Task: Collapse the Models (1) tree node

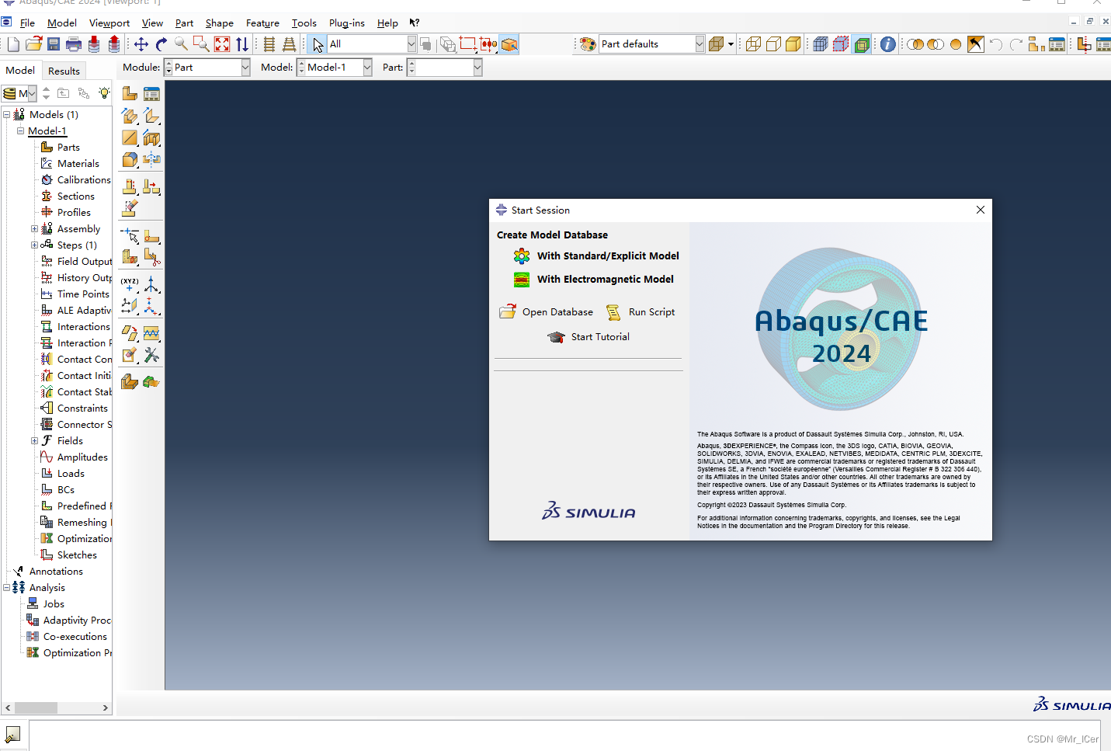Action: [6, 114]
